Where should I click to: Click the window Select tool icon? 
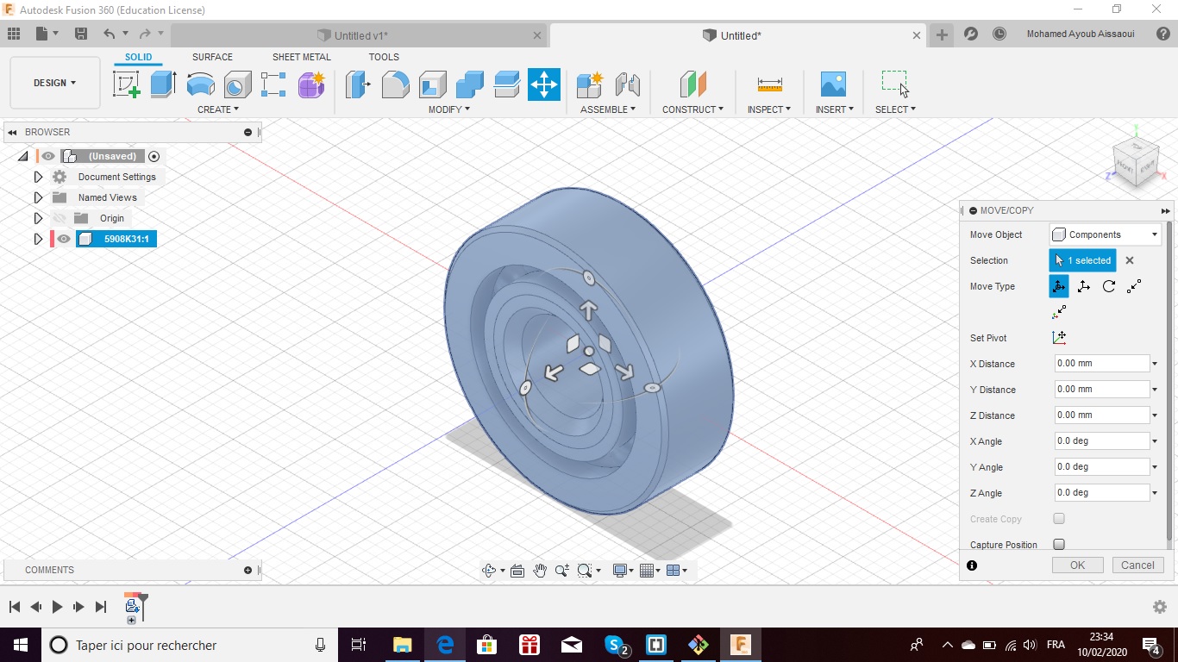[894, 84]
